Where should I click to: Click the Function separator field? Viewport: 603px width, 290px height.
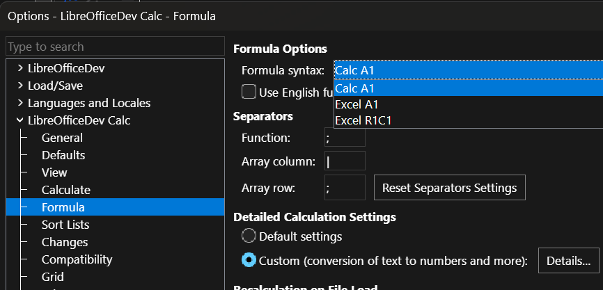(x=345, y=138)
